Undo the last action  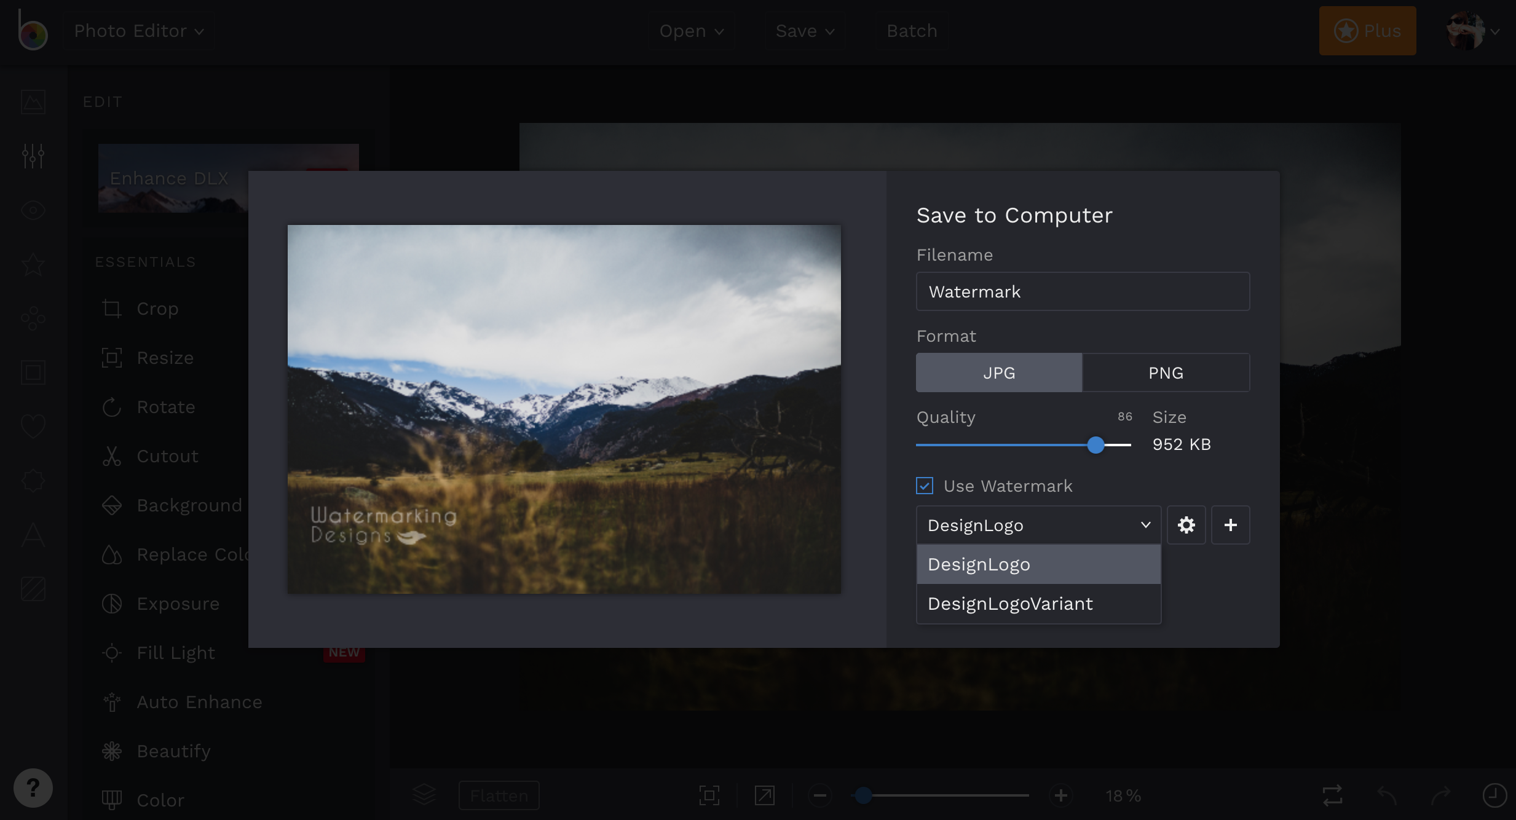(x=1387, y=795)
